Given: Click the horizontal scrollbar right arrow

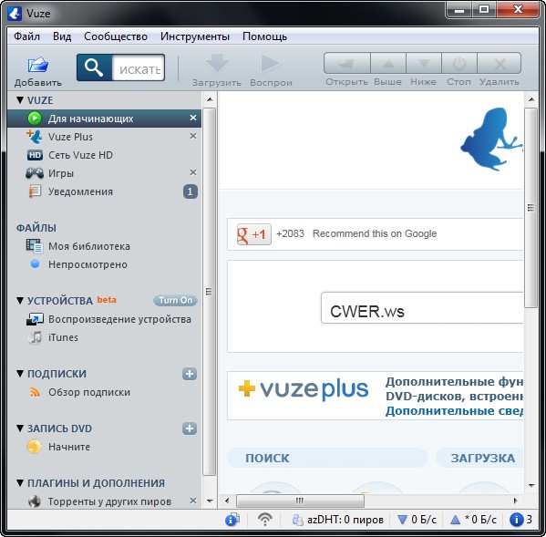Looking at the screenshot, I should coord(516,501).
